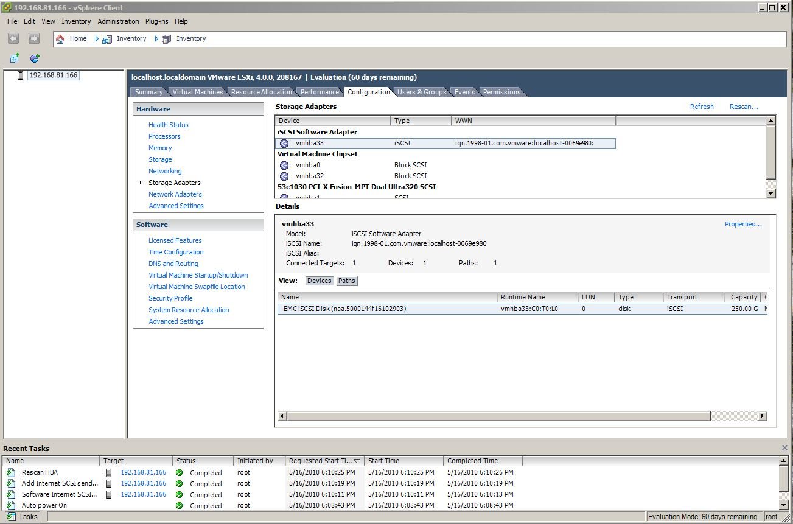
Task: Expand the arrow after Home breadcrumb
Action: [97, 39]
